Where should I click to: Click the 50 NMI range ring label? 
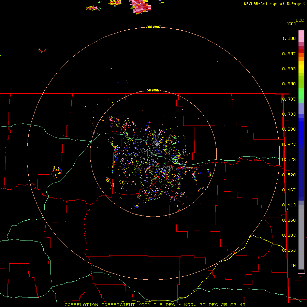point(153,90)
